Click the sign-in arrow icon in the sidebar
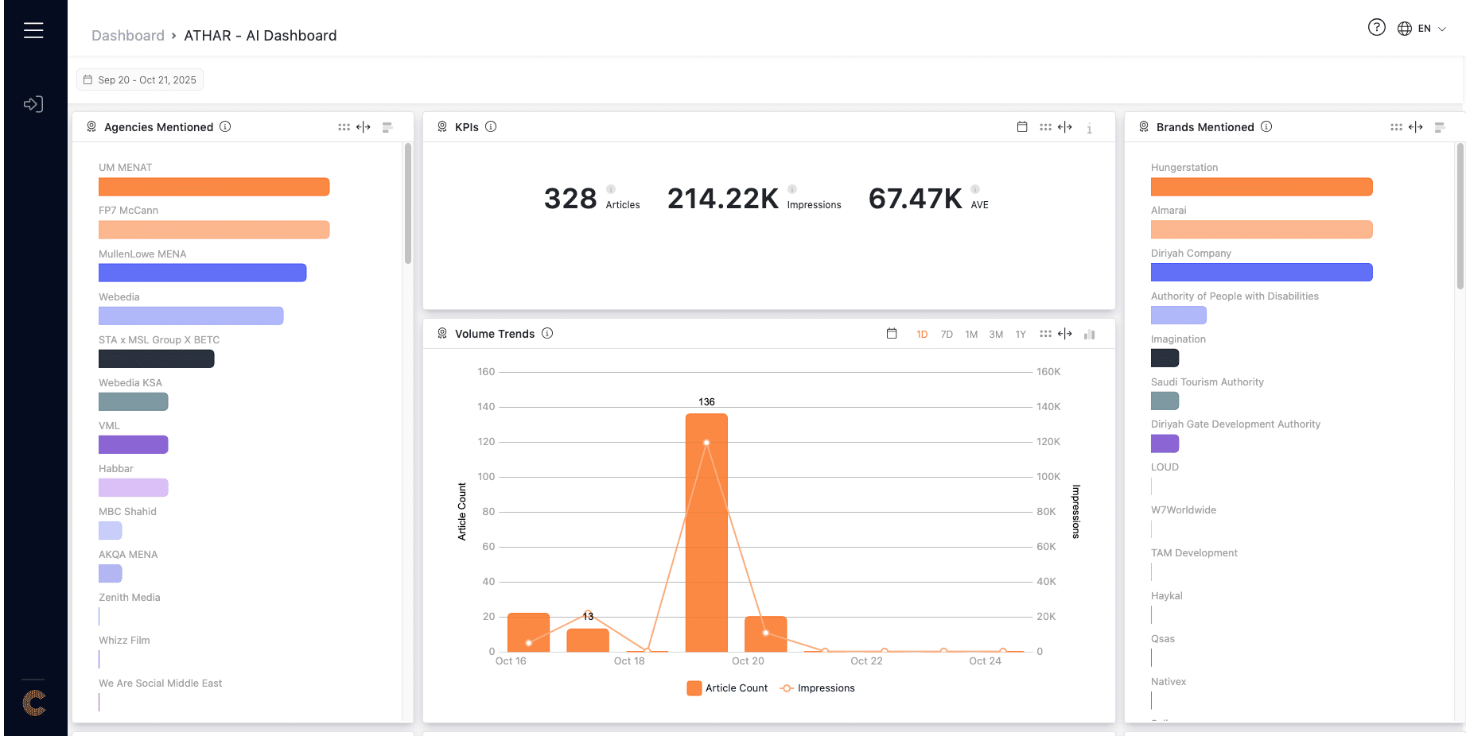The height and width of the screenshot is (736, 1466). (x=33, y=104)
